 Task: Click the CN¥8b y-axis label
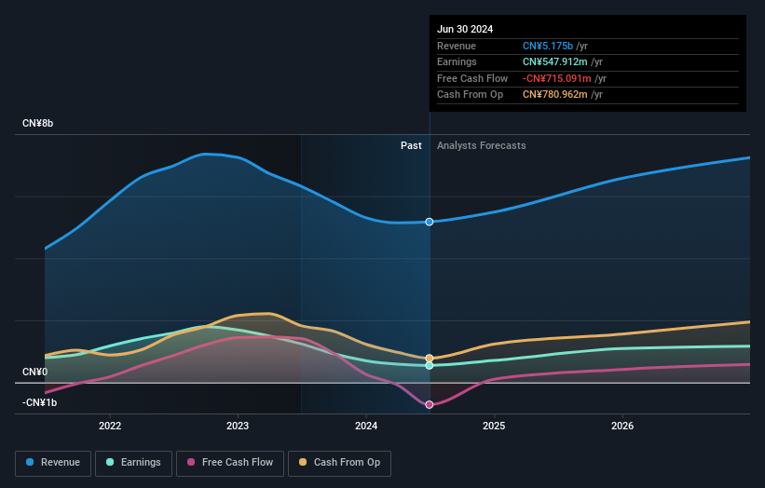37,123
